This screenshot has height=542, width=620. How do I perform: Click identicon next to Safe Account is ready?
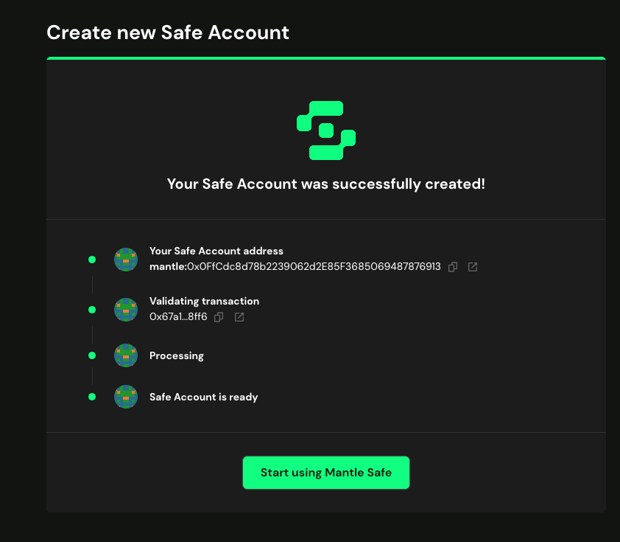point(126,397)
